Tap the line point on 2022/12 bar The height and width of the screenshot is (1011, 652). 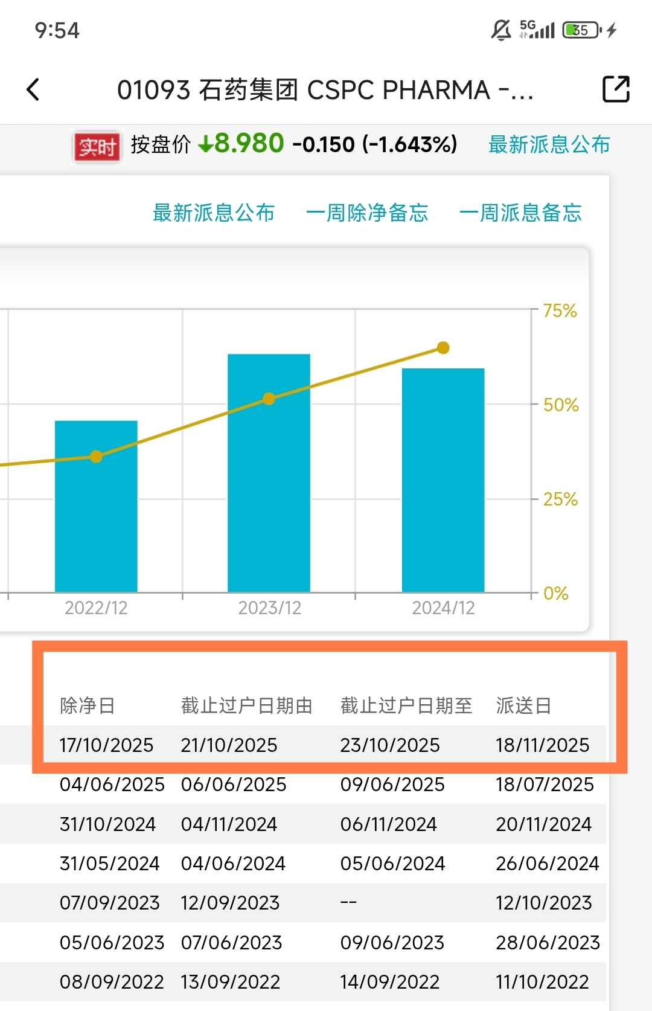pos(96,457)
